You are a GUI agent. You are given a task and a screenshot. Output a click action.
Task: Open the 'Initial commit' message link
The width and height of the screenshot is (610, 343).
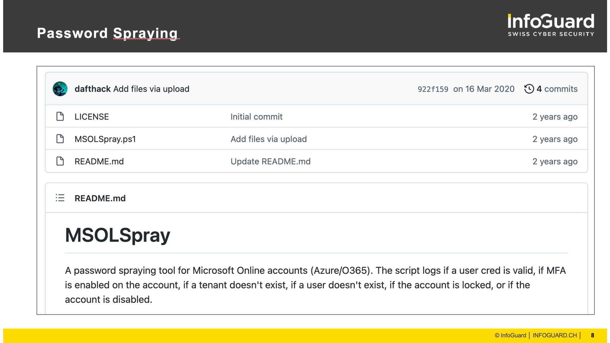(x=256, y=117)
